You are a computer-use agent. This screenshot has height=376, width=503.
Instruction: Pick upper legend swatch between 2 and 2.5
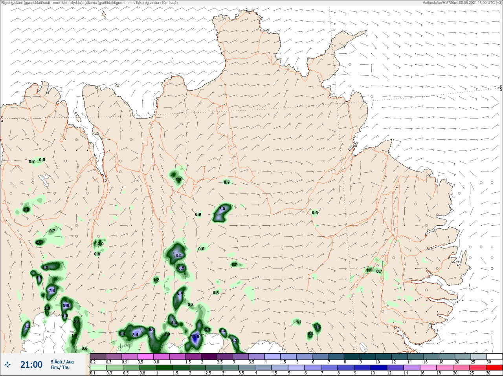click(x=209, y=356)
